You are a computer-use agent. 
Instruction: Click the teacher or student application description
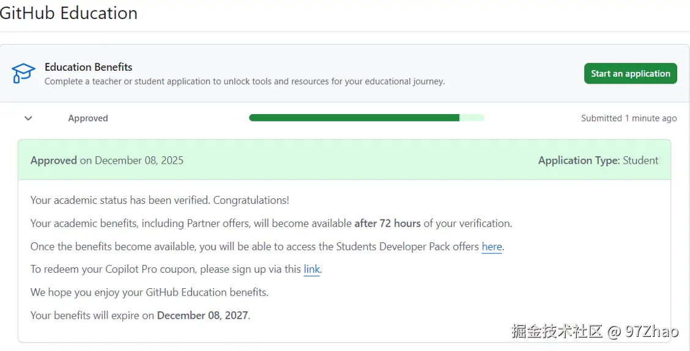(x=245, y=81)
